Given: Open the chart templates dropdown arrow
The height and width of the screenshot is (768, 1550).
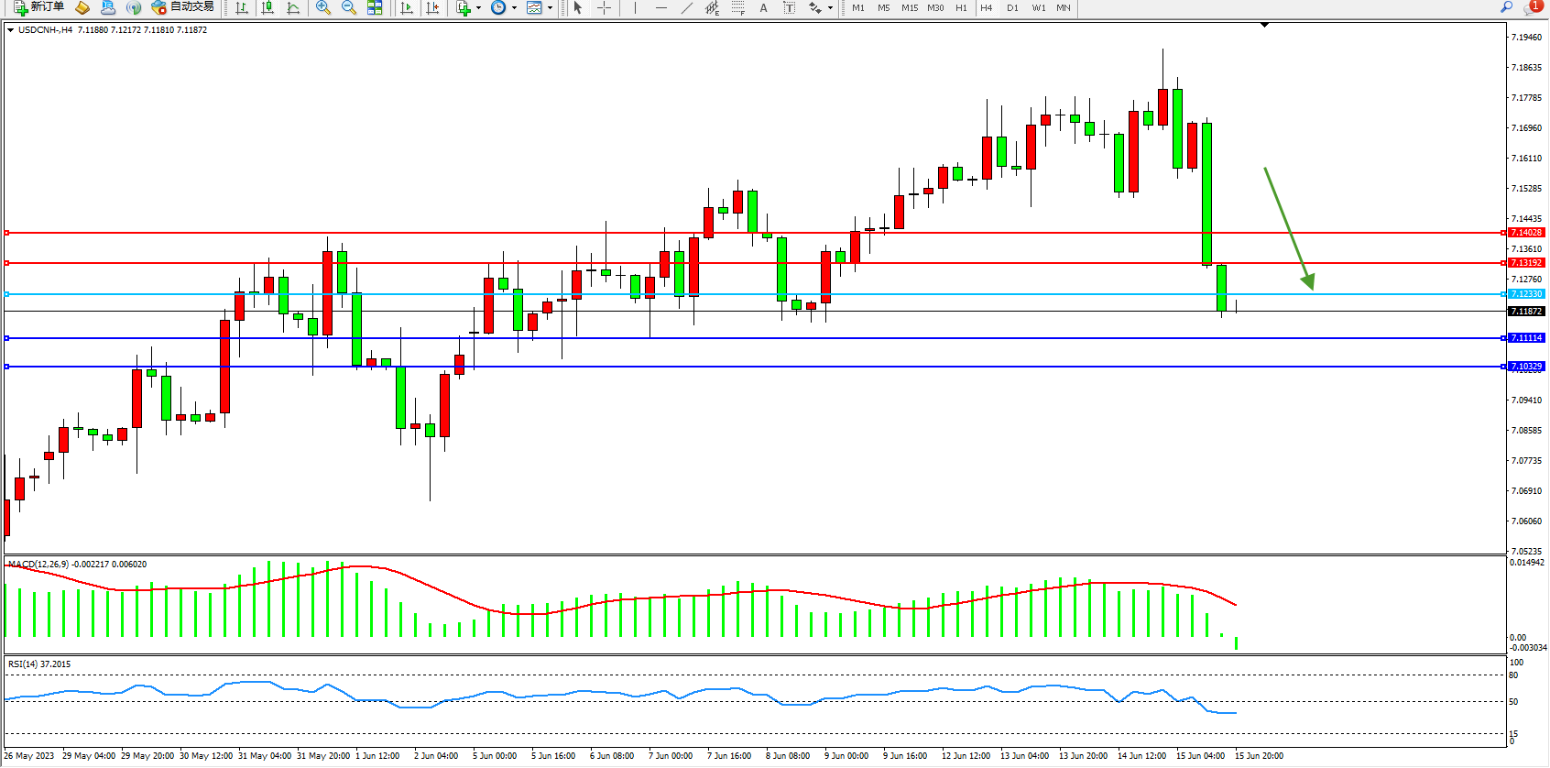Looking at the screenshot, I should [550, 7].
